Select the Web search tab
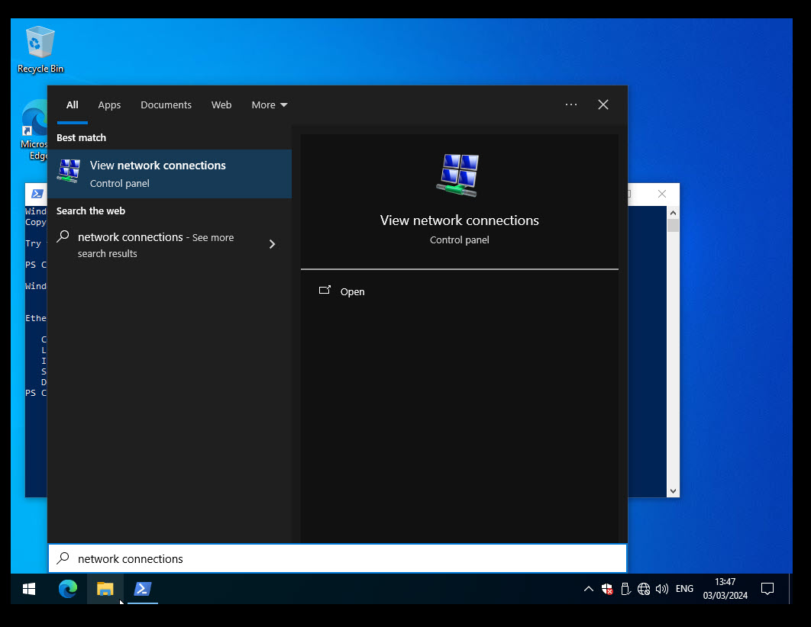Viewport: 811px width, 627px height. tap(221, 105)
